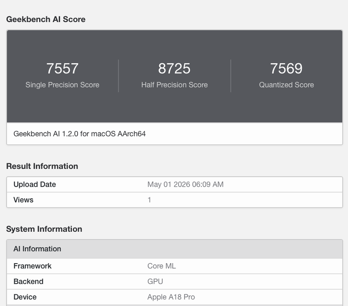The width and height of the screenshot is (348, 306).
Task: Click the Device row label
Action: click(25, 297)
